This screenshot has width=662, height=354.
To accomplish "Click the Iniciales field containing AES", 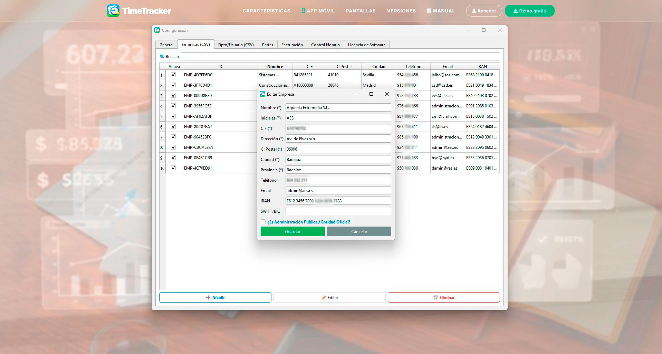I will [338, 118].
